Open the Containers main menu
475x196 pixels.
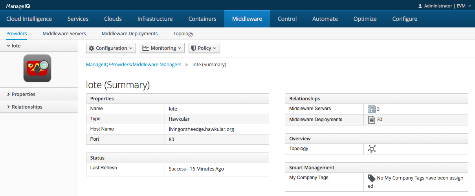[x=202, y=19]
